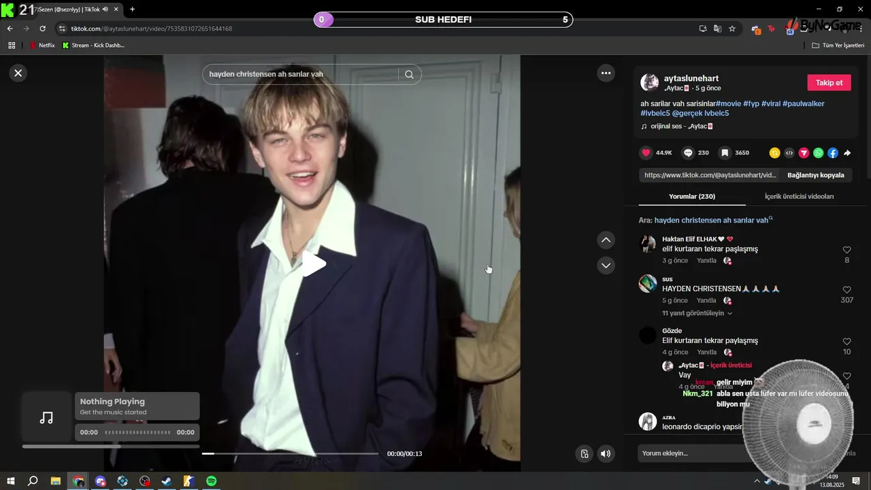Open OBS from taskbar
Image resolution: width=871 pixels, height=490 pixels.
coord(144,481)
